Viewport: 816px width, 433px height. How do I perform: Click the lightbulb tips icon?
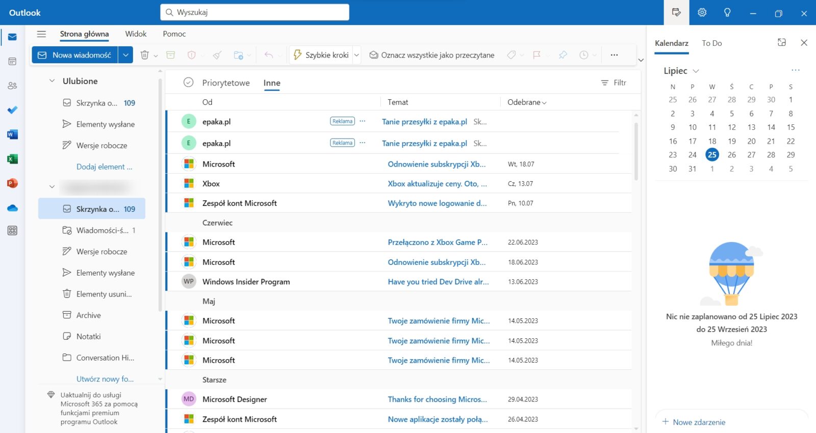point(727,13)
